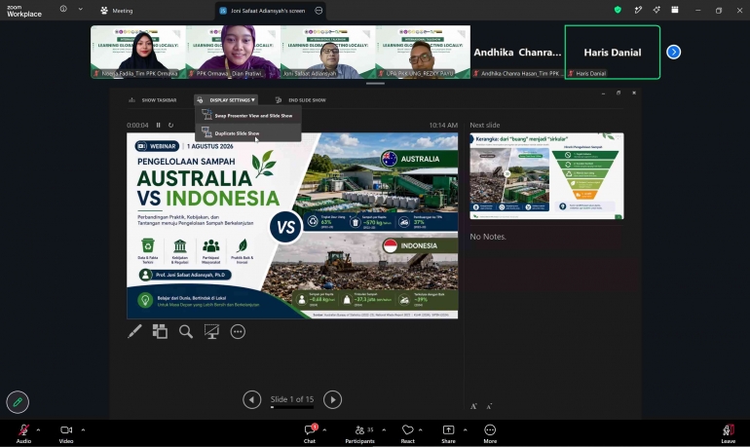
Task: Choose Duplicate Slide Show
Action: (248, 133)
